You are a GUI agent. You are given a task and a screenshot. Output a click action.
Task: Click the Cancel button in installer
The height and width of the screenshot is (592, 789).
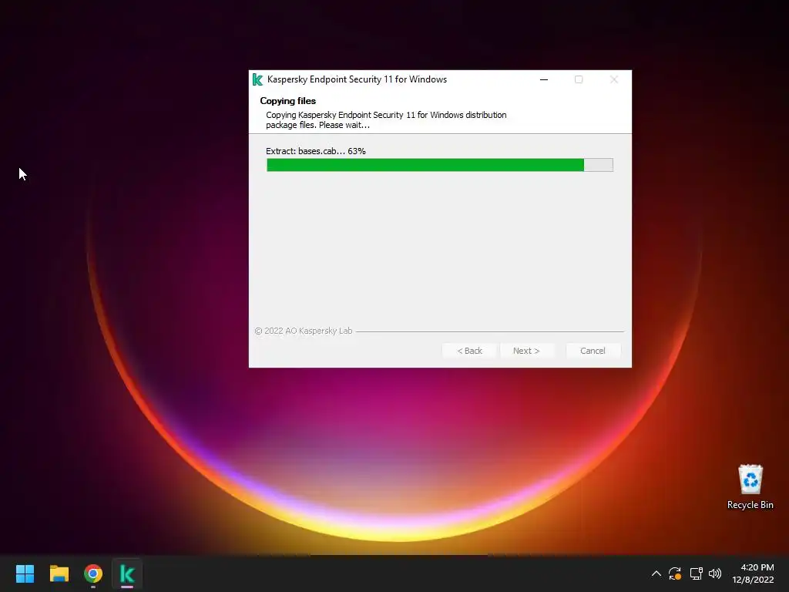click(x=593, y=351)
